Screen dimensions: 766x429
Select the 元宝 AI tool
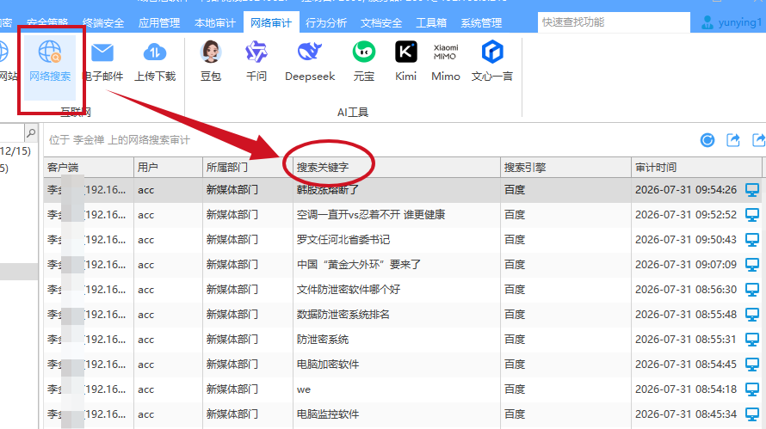(x=364, y=62)
